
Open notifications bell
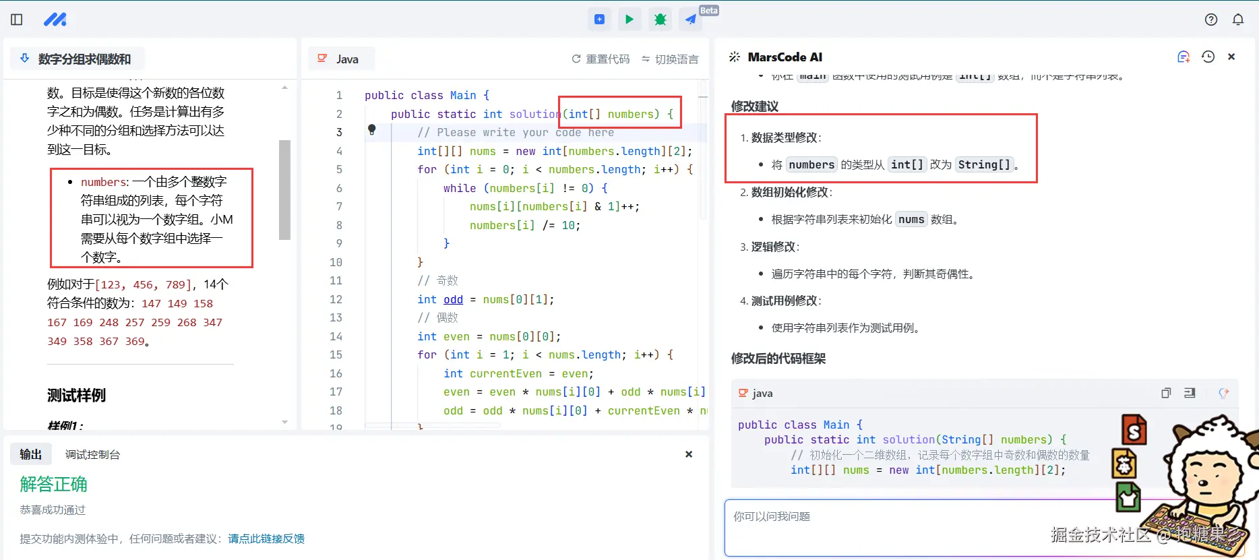click(1238, 20)
